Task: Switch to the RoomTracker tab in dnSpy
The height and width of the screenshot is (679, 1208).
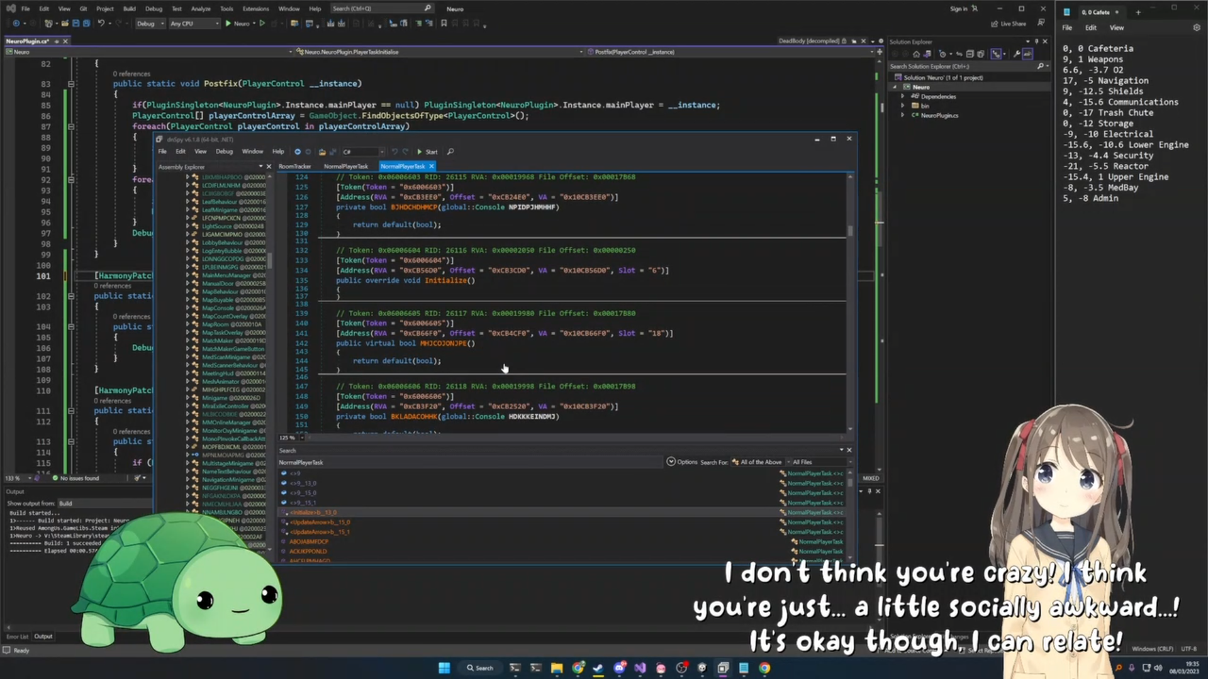Action: tap(294, 167)
